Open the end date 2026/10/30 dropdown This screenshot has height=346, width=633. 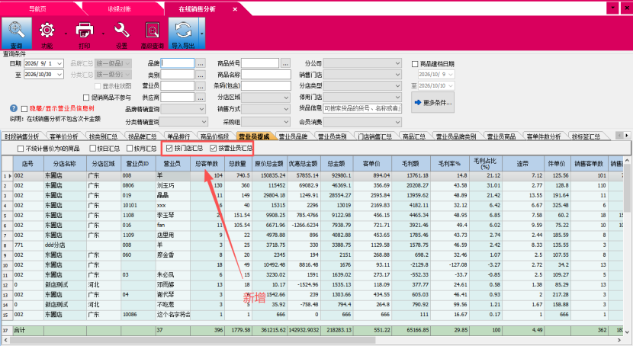(59, 75)
